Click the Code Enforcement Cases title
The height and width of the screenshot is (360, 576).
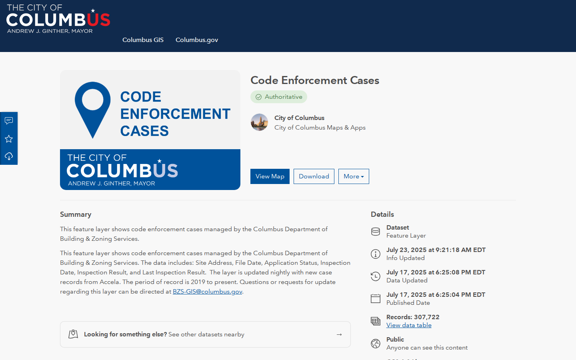[x=315, y=80]
